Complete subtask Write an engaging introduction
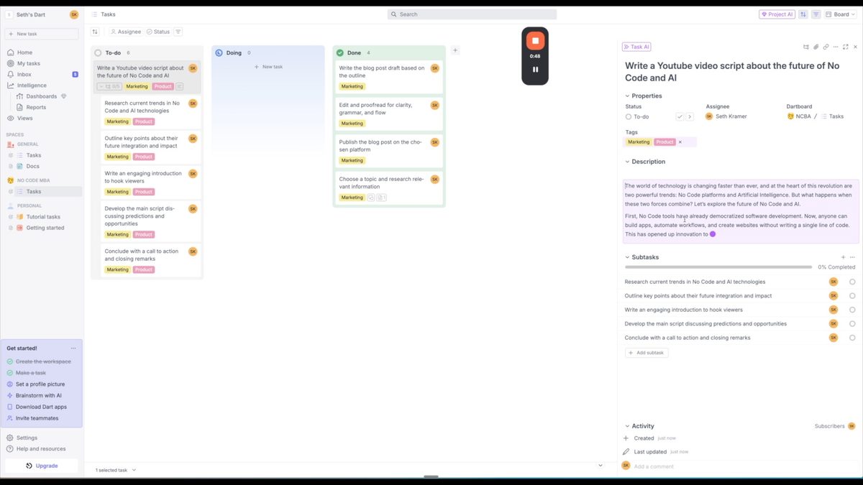Image resolution: width=863 pixels, height=485 pixels. point(852,310)
